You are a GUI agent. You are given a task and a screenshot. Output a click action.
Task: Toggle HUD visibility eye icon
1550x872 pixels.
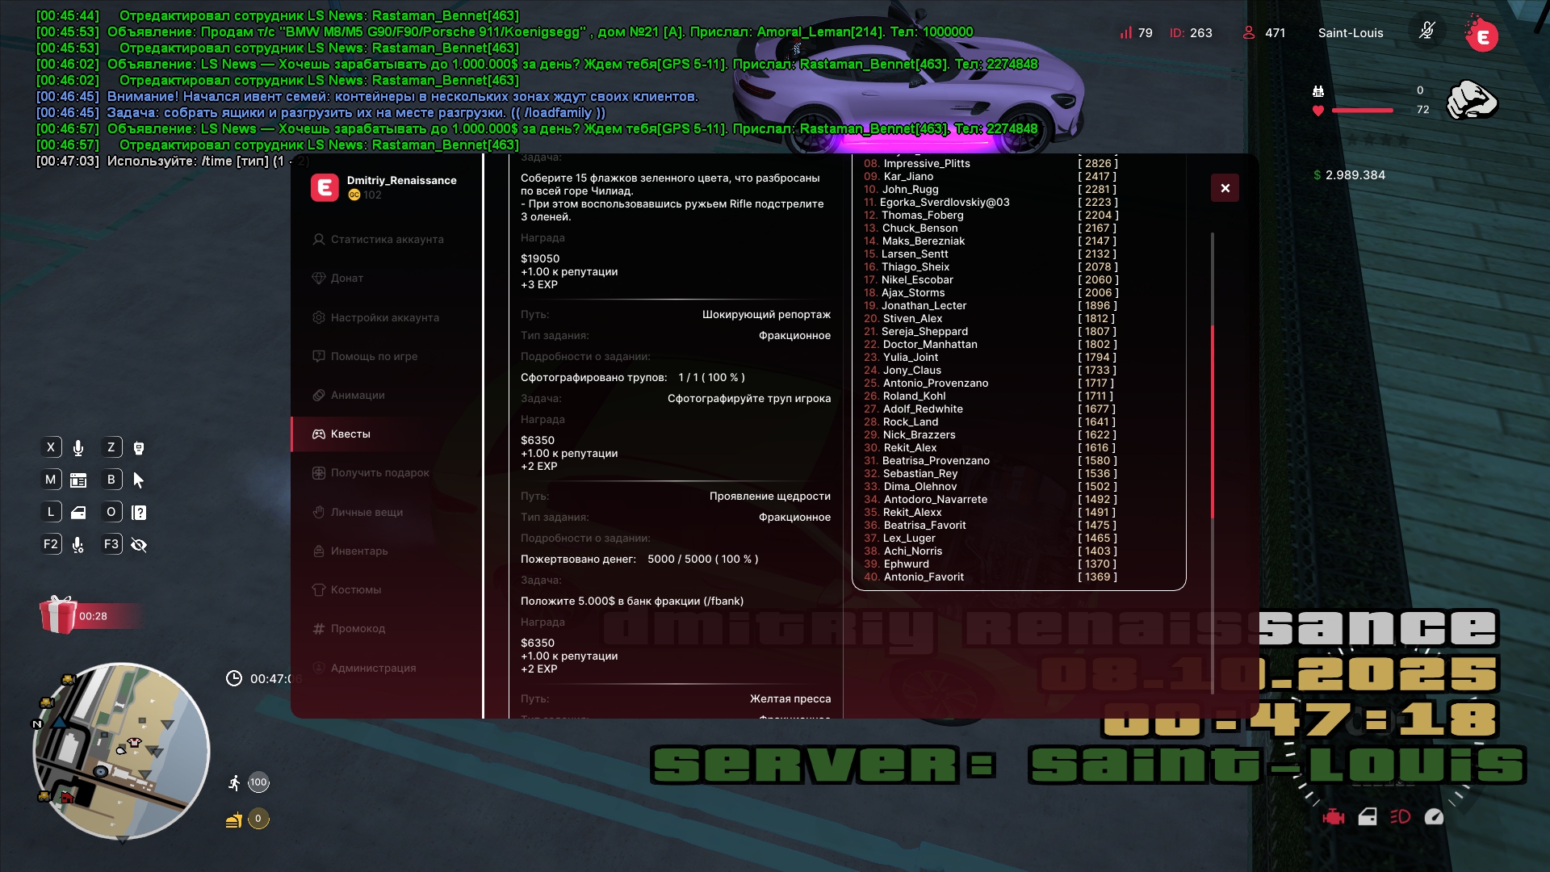point(139,545)
